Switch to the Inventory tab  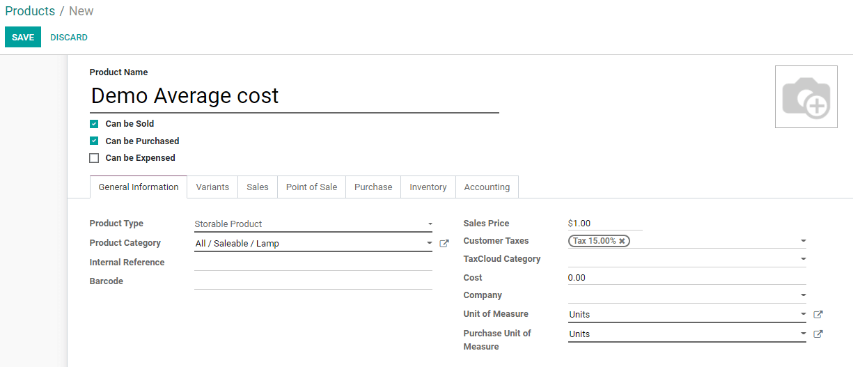click(x=428, y=187)
